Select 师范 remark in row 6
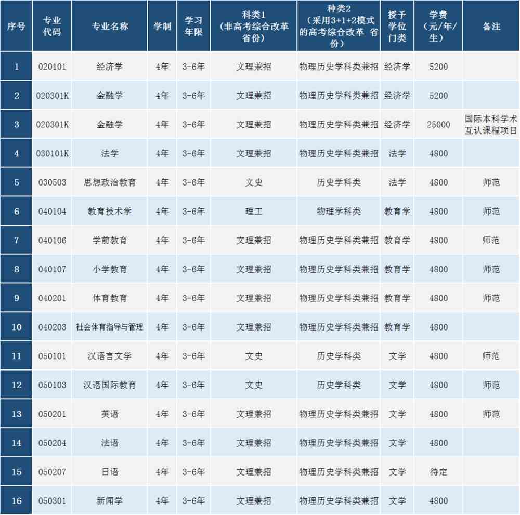 491,212
